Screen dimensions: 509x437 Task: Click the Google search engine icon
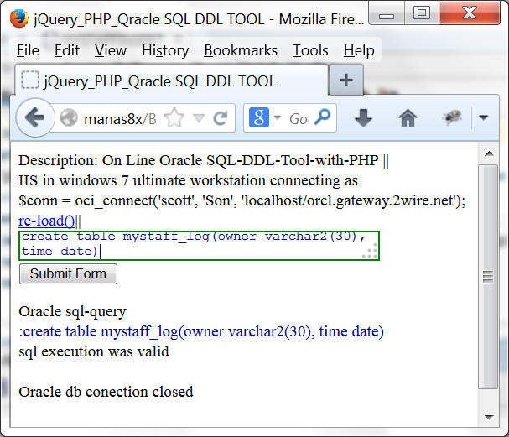pos(259,117)
